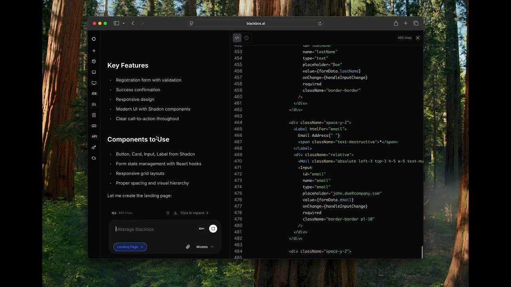Image resolution: width=511 pixels, height=287 pixels.
Task: Click the code panel vertical scrollbar
Action: pyautogui.click(x=422, y=252)
